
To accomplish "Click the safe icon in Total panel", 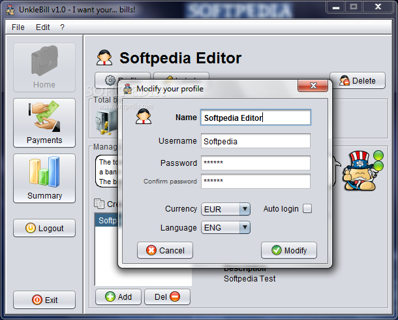I will pos(106,122).
